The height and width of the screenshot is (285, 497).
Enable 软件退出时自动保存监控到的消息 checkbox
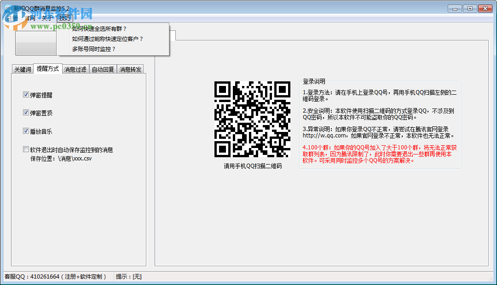click(x=26, y=149)
